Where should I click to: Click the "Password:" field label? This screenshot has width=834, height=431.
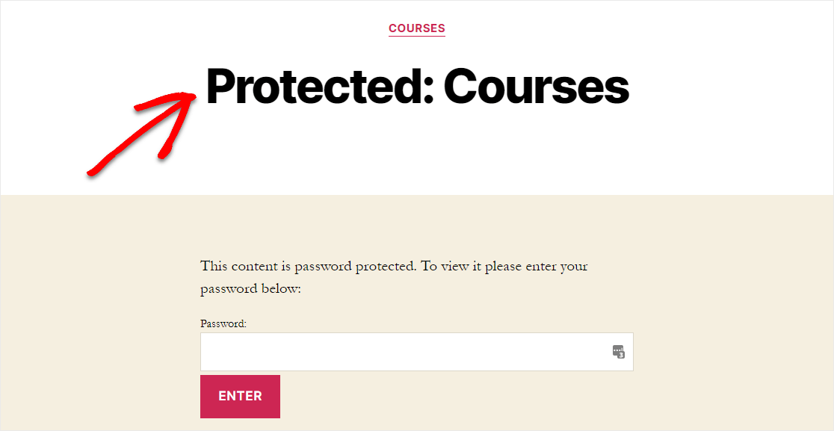[223, 323]
